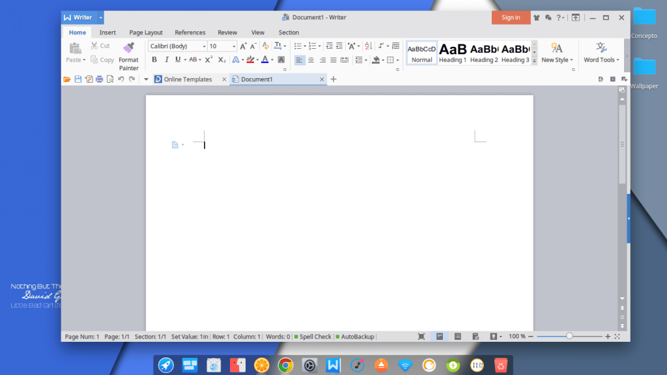This screenshot has height=375, width=667.
Task: Switch to Online Templates tab
Action: pos(187,79)
